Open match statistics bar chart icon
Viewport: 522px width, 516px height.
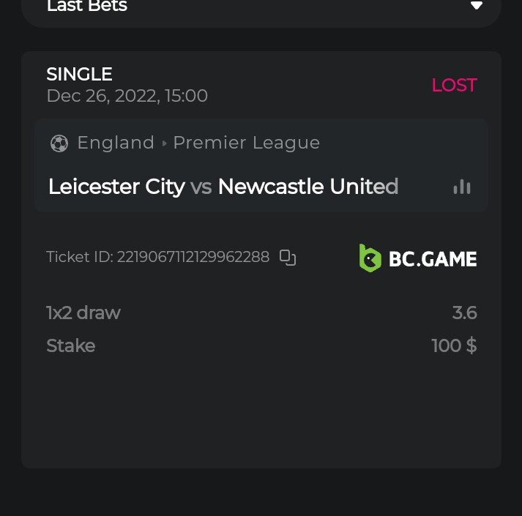(x=462, y=187)
